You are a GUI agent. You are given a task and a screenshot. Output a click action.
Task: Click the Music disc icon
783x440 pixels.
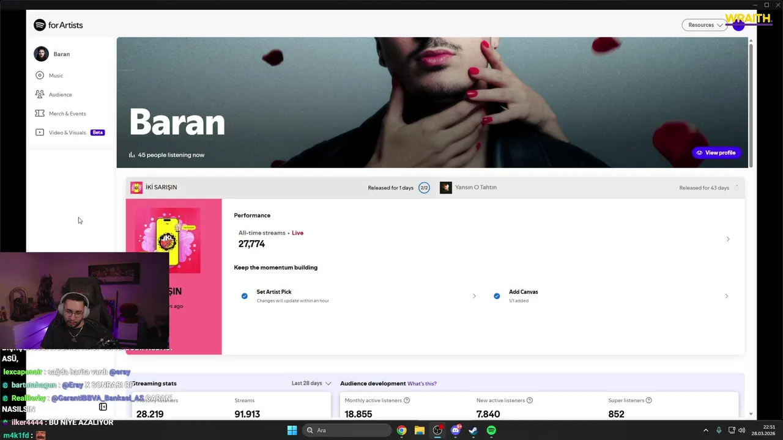pyautogui.click(x=40, y=75)
